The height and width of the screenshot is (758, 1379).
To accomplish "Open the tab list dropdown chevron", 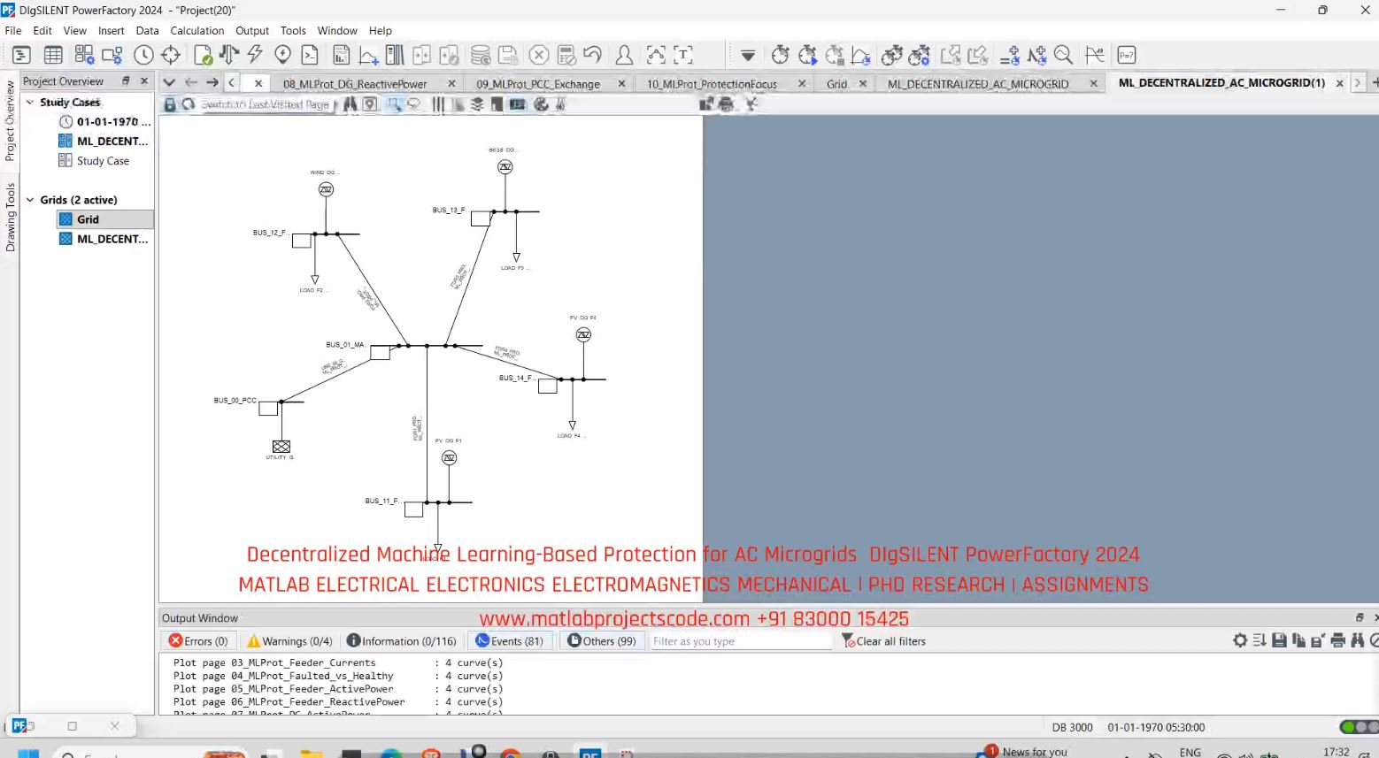I will 169,82.
